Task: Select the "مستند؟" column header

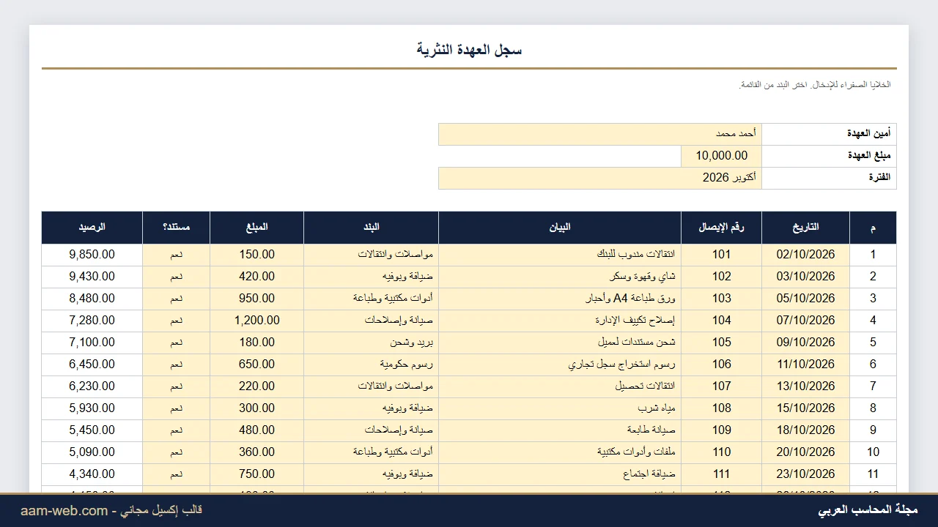Action: click(x=177, y=228)
